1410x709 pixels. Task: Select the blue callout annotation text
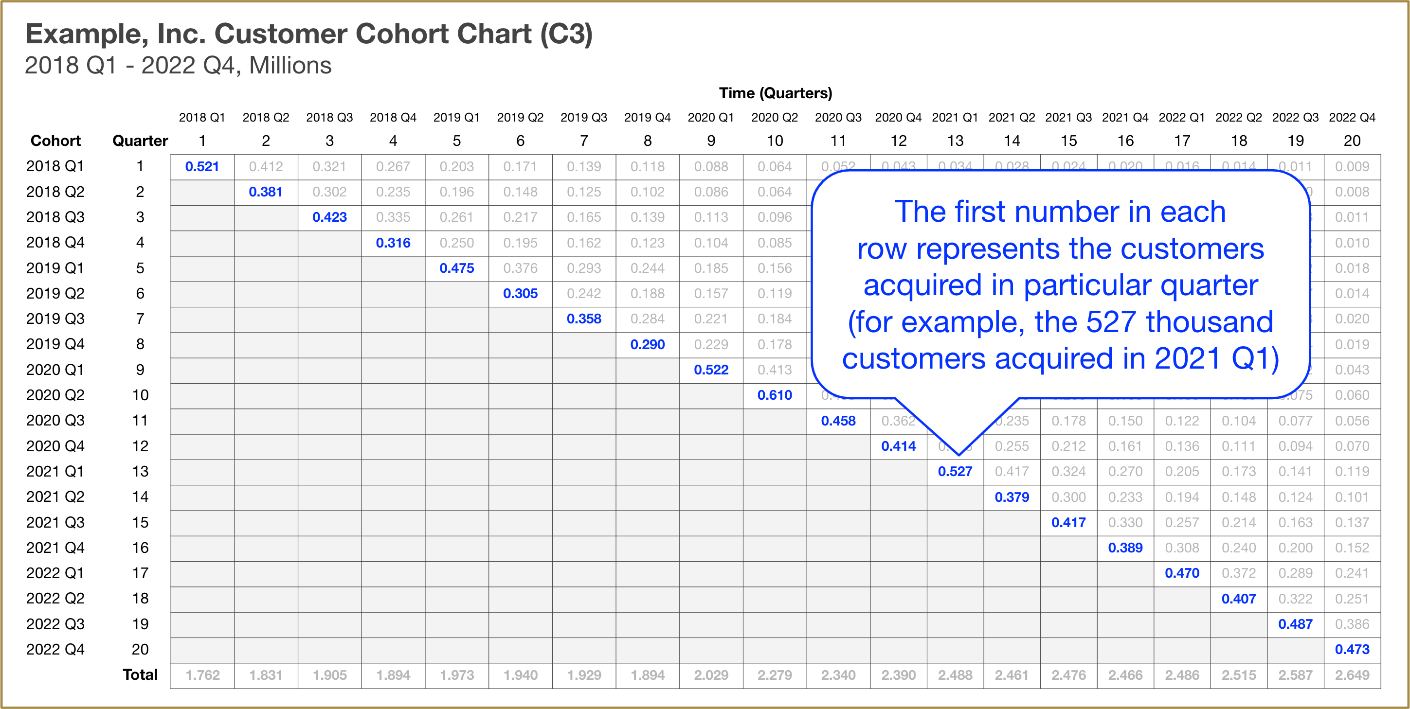point(1060,284)
